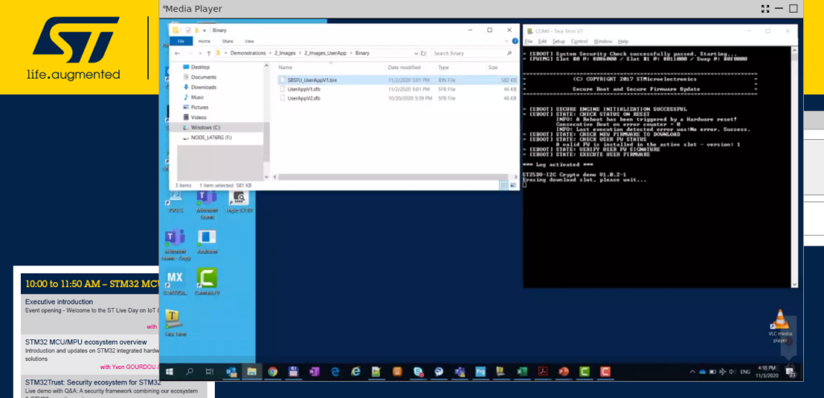Viewport: 824px width, 398px height.
Task: Open STM32CubeMX desktop shortcut
Action: tap(175, 281)
